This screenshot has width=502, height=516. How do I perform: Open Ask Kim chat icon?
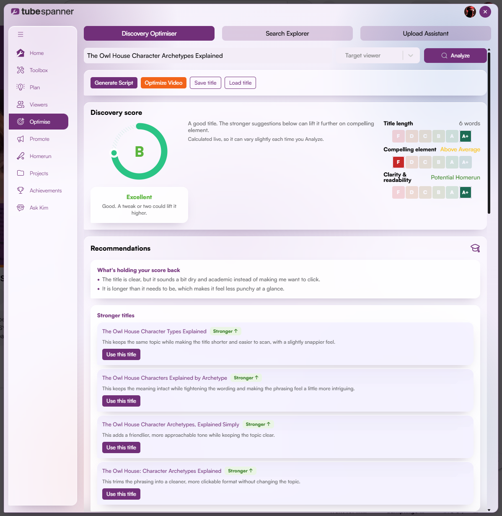click(21, 207)
